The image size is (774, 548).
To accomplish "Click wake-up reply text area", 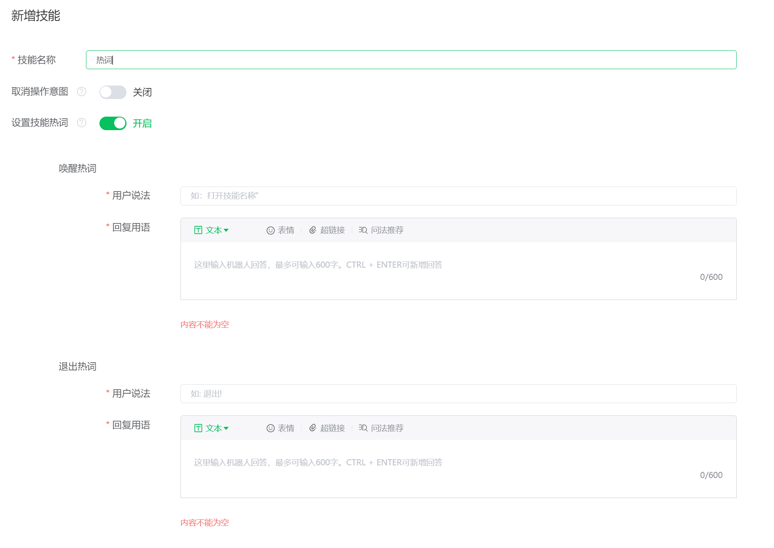I will pyautogui.click(x=458, y=271).
